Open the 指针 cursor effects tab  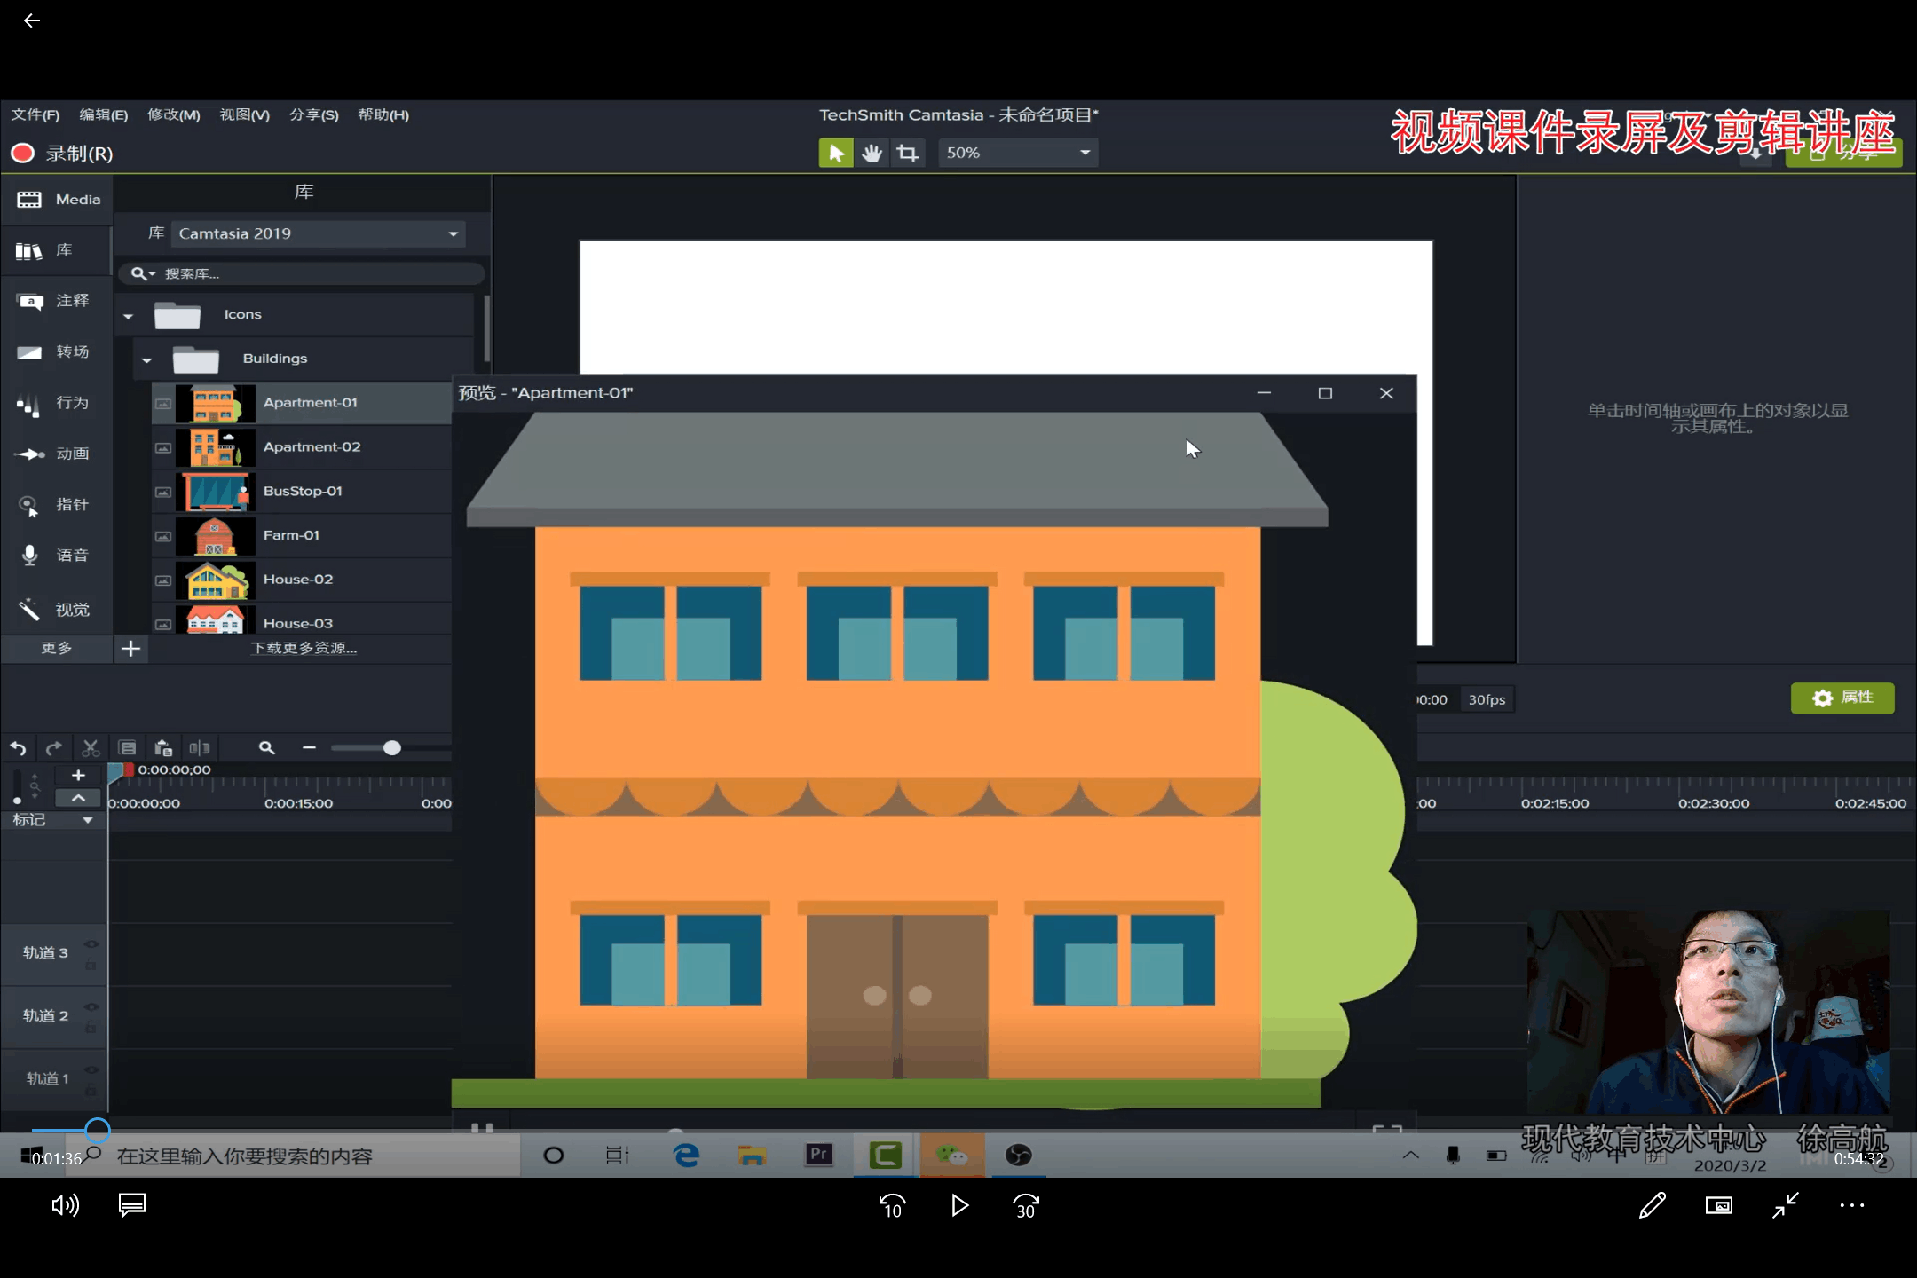pyautogui.click(x=58, y=505)
